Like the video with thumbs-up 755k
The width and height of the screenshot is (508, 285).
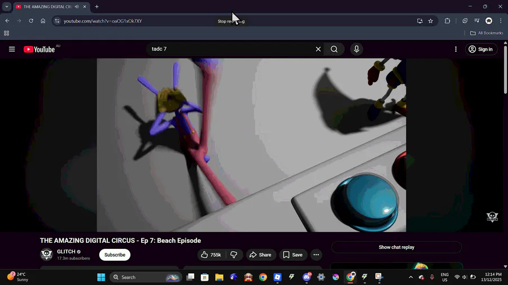(x=211, y=255)
